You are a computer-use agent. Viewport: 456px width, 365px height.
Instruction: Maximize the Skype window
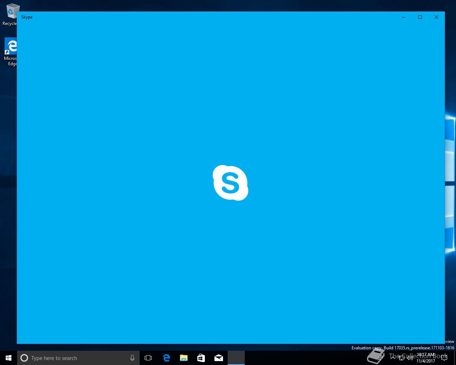click(420, 17)
